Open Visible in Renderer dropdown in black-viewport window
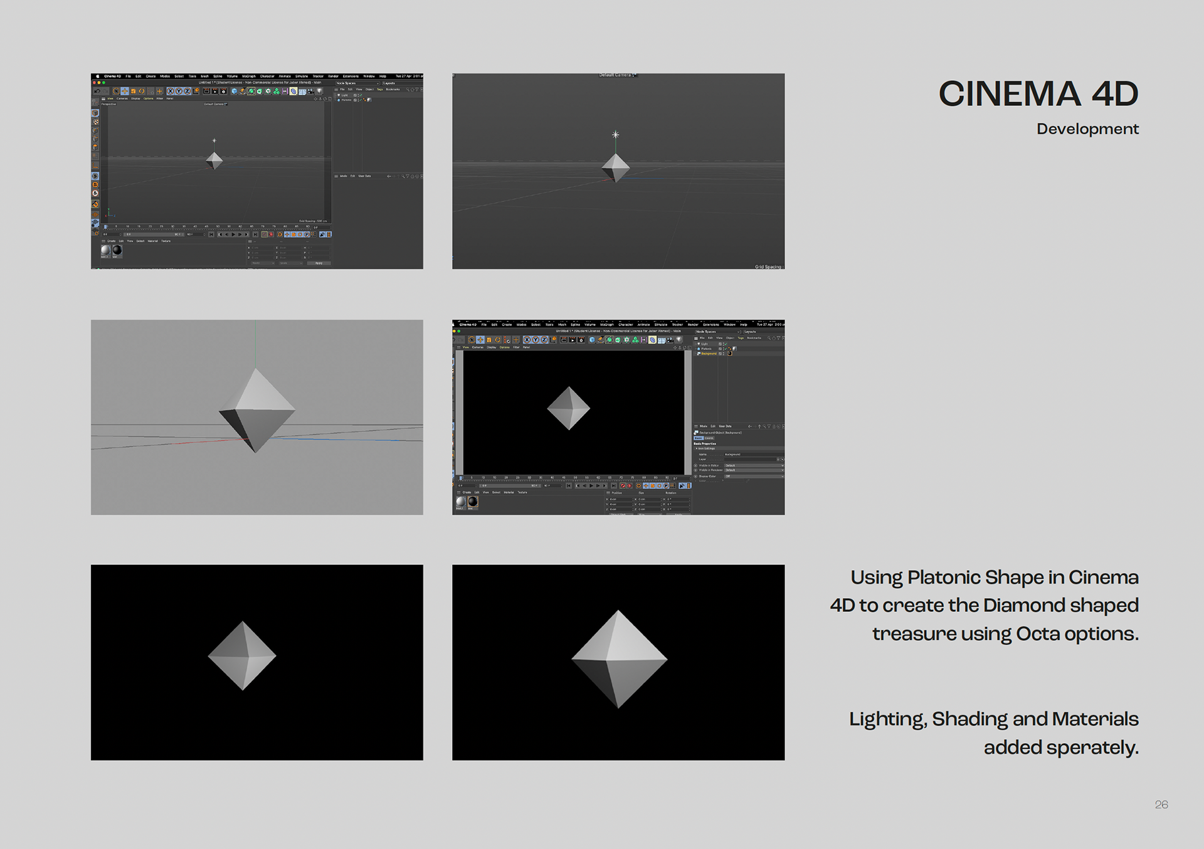Viewport: 1204px width, 849px height. (754, 470)
